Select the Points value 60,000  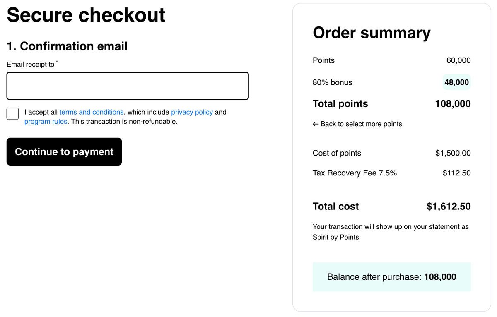click(x=458, y=60)
